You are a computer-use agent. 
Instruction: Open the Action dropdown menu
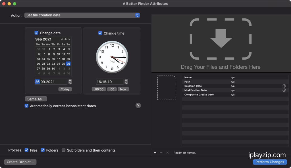(82, 15)
